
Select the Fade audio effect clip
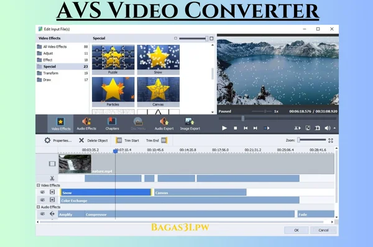pos(316,214)
